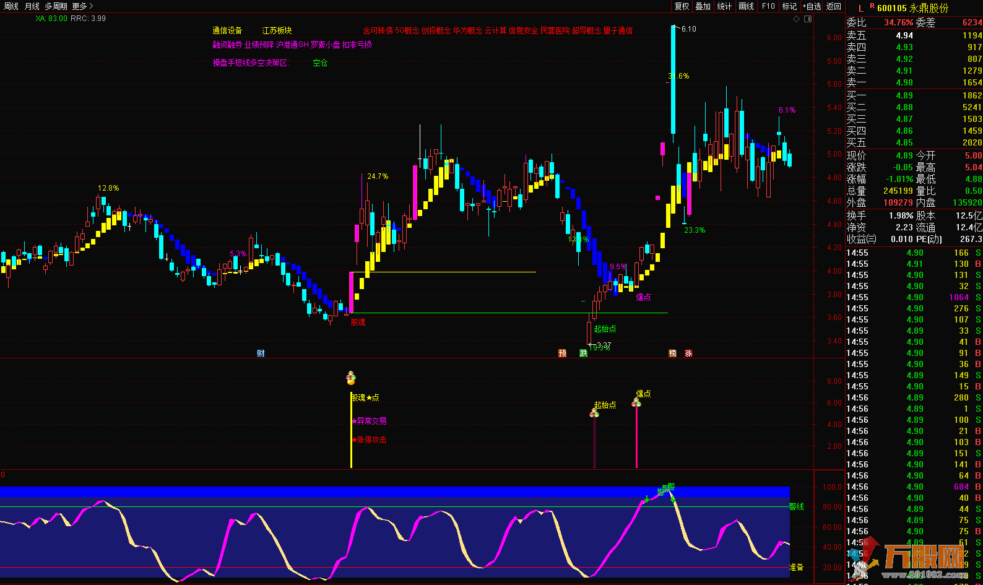Click ball cluster icon above 股魂★点 line
This screenshot has height=585, width=983.
pyautogui.click(x=351, y=378)
